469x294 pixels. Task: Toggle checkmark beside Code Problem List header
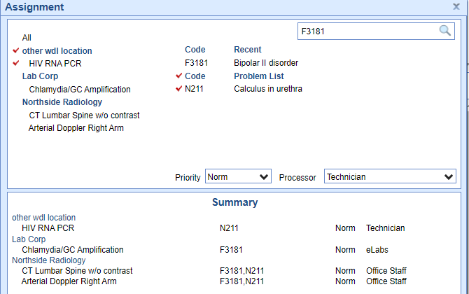click(x=179, y=76)
